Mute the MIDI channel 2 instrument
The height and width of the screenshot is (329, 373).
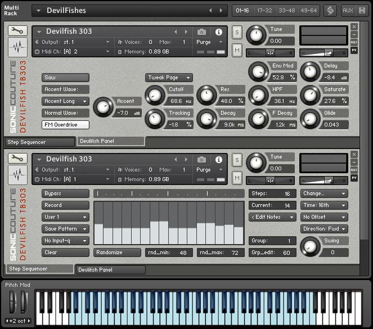237,51
